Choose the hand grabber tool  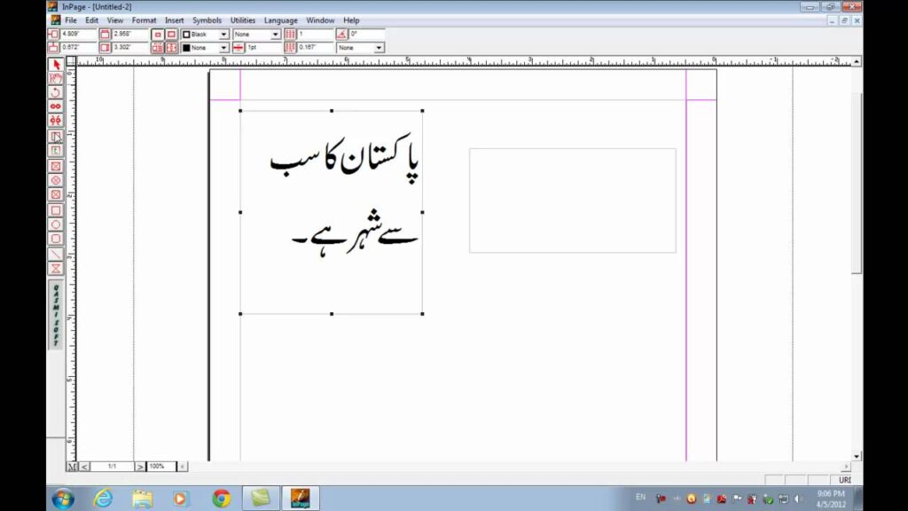click(55, 78)
